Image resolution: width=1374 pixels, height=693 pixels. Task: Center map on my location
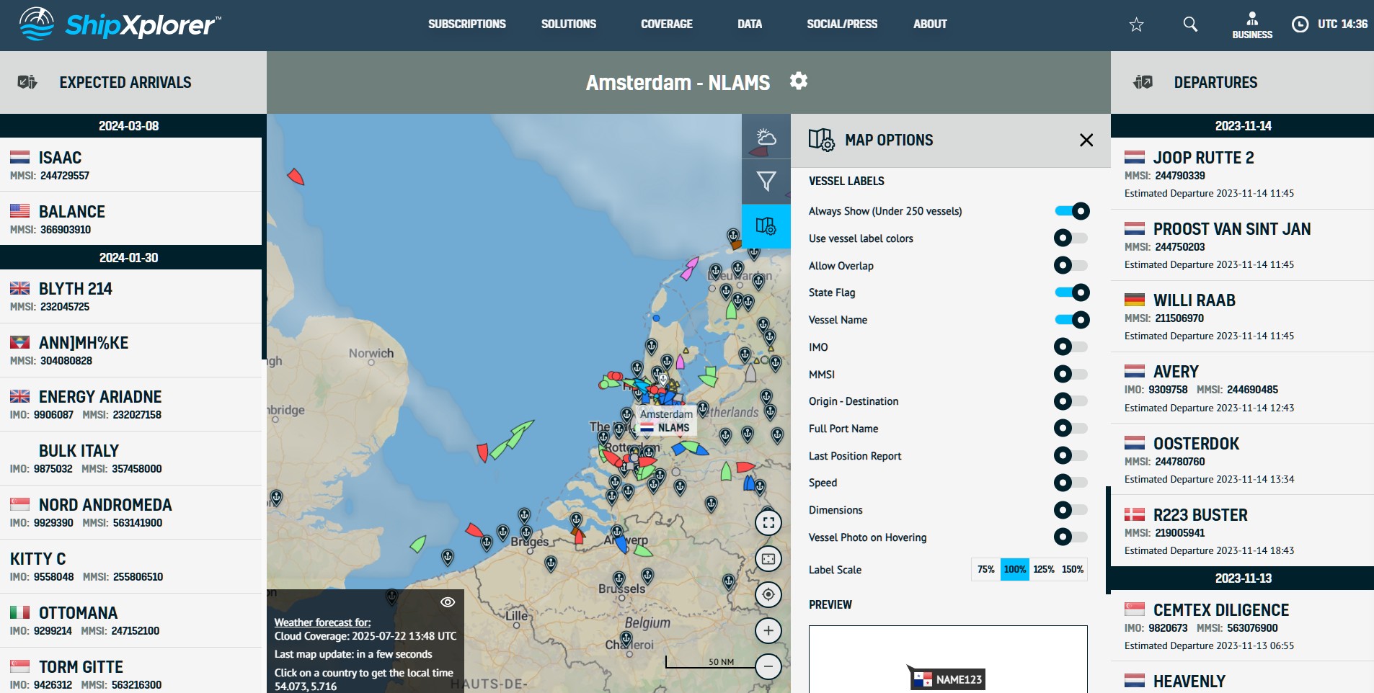click(x=768, y=594)
